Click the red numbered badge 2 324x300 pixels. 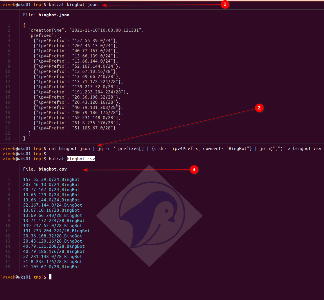tap(259, 108)
